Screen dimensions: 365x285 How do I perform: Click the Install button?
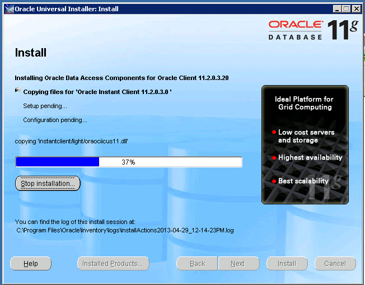point(287,264)
